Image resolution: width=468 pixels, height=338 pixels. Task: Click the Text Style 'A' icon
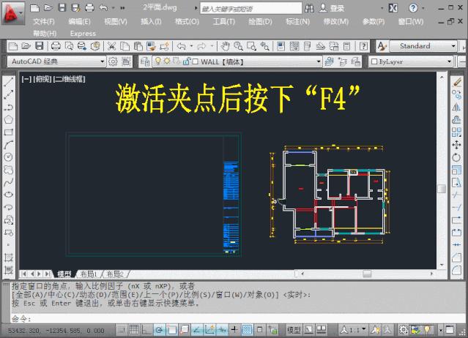pyautogui.click(x=382, y=46)
